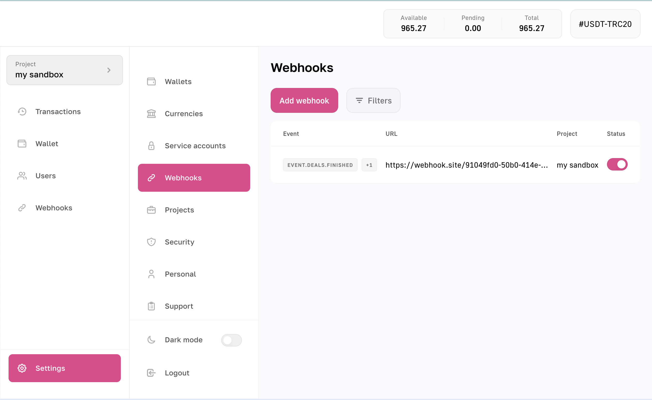The height and width of the screenshot is (400, 652).
Task: Click the Transactions clock icon
Action: click(x=22, y=112)
